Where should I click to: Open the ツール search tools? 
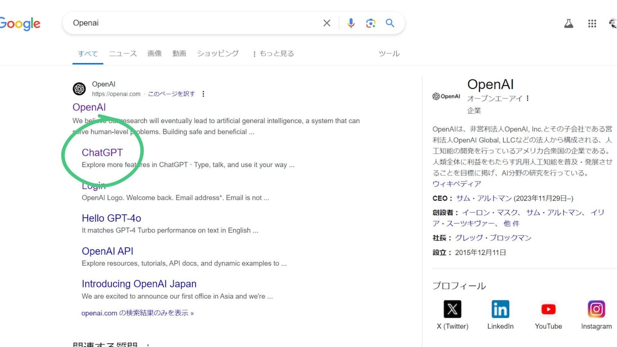pos(389,53)
